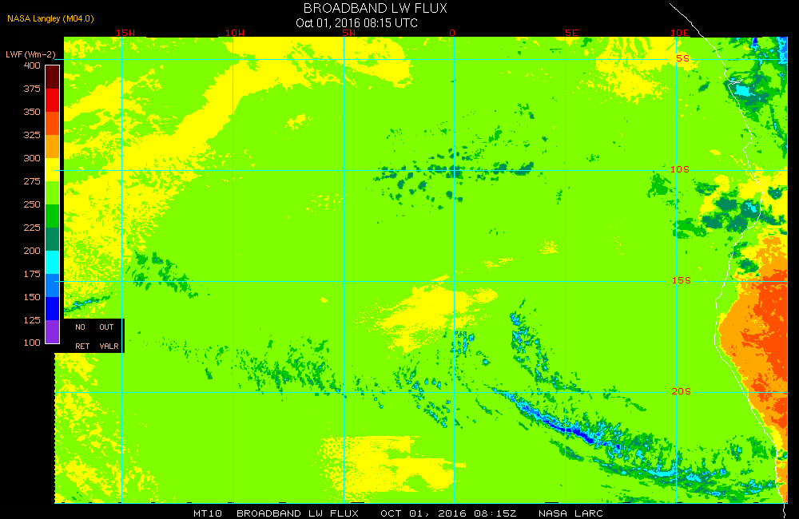The height and width of the screenshot is (519, 799).
Task: Pick the medium green 225–250 legend swatch
Action: click(x=53, y=216)
